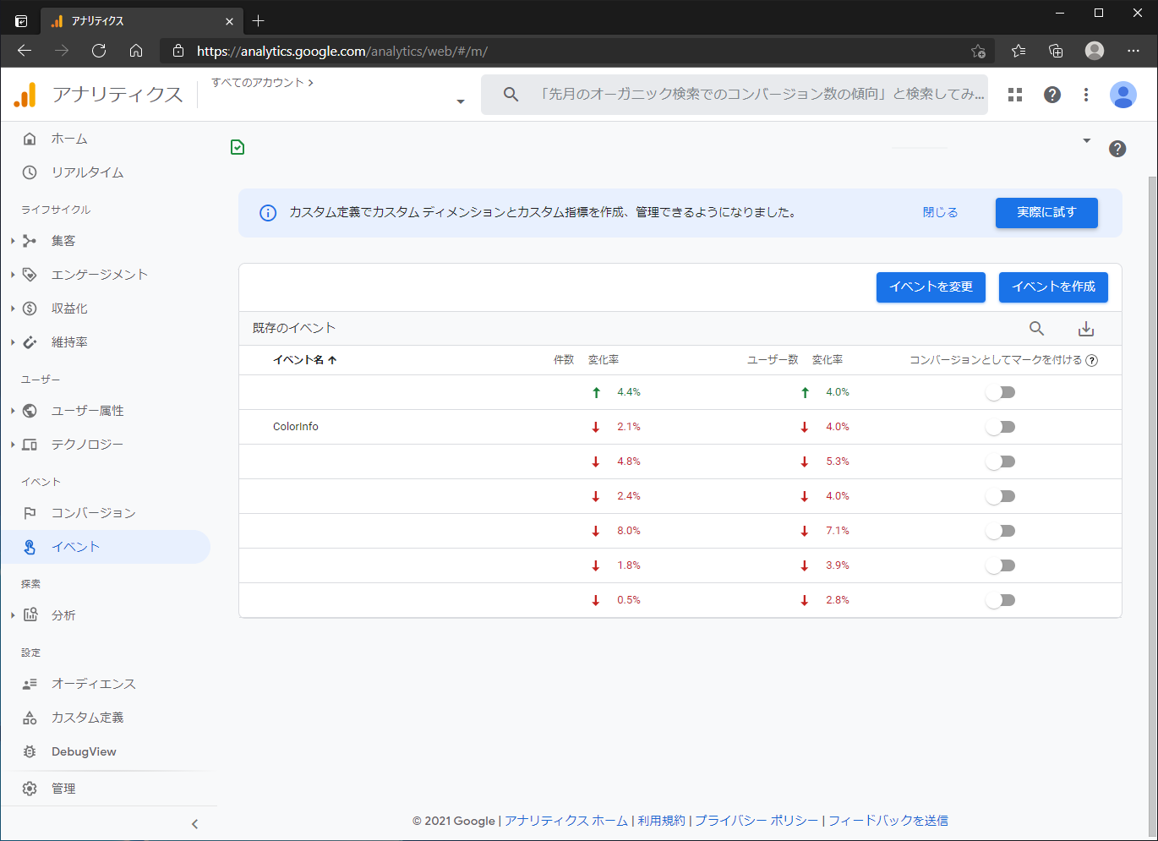Open the Home icon in sidebar

(x=30, y=139)
